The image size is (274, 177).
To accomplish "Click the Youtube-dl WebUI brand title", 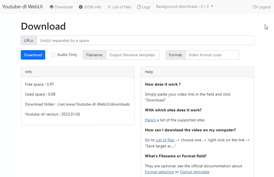I will pyautogui.click(x=22, y=6).
